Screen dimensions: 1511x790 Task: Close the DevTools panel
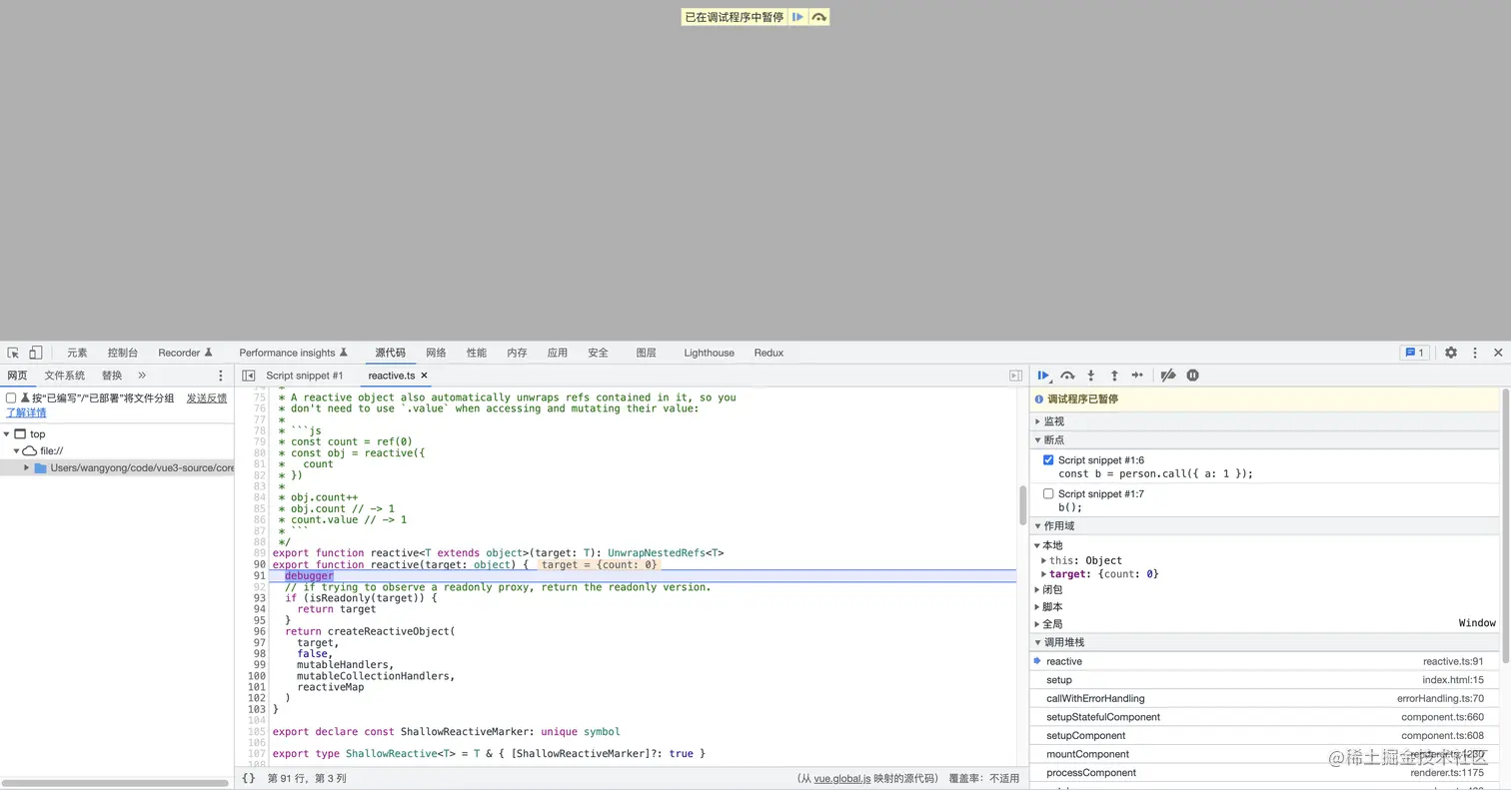click(1498, 353)
